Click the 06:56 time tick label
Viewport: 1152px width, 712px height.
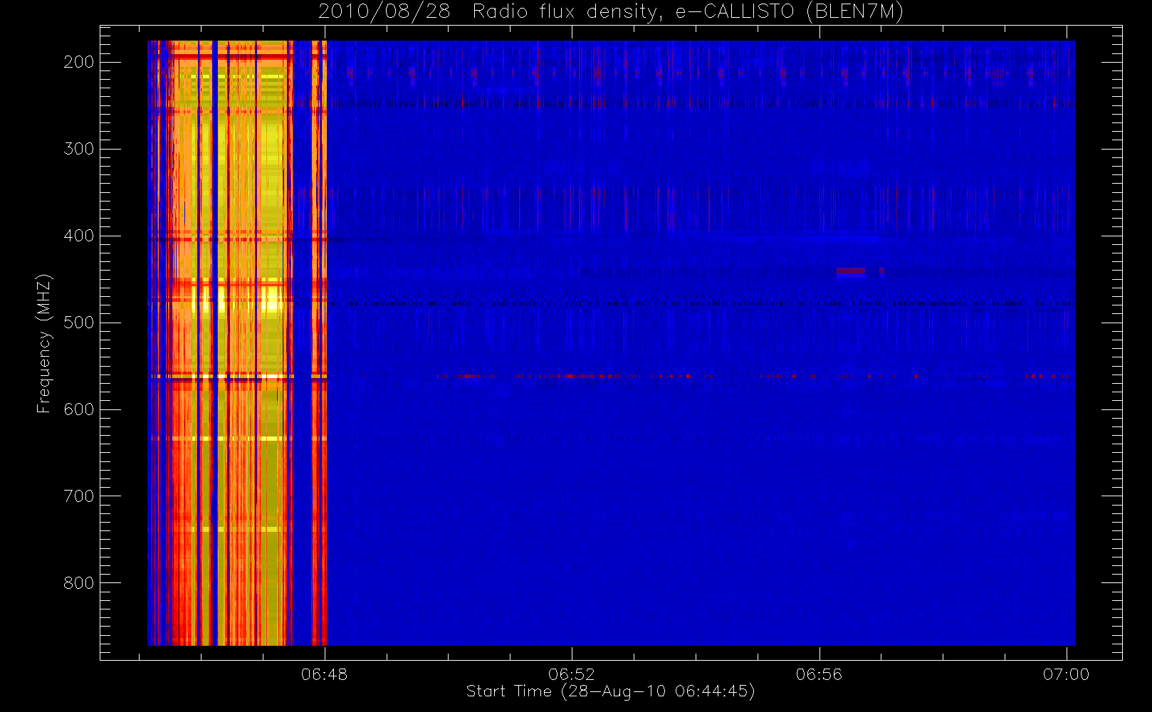(819, 674)
